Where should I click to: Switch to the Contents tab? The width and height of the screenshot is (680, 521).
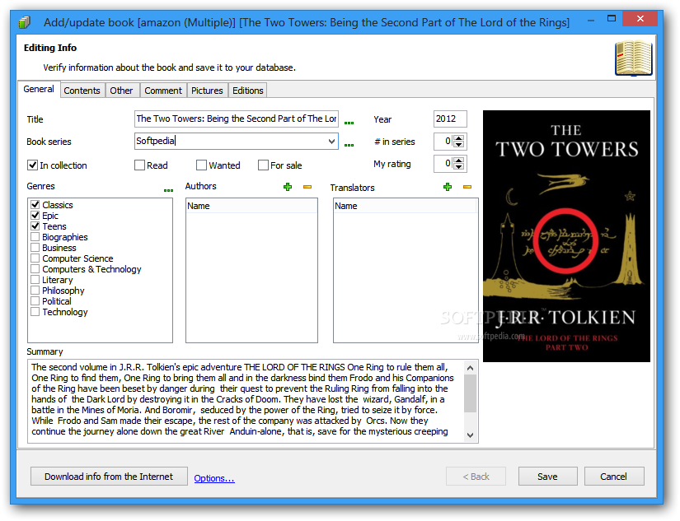[x=82, y=91]
